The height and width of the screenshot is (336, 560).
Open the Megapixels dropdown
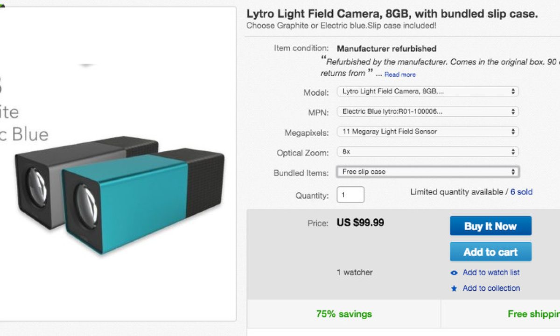427,132
